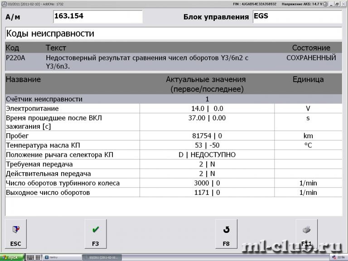Select the P220A fault code row
The height and width of the screenshot is (261, 348).
point(174,62)
